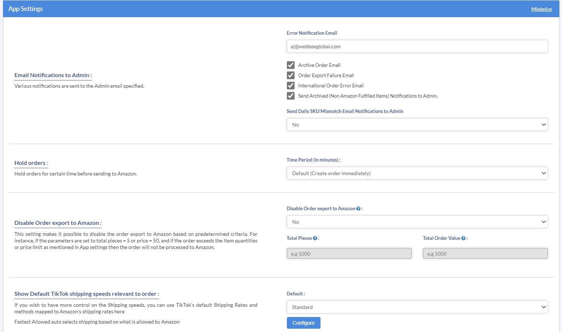Click help icon next to Total Pieces
Viewport: 562px width, 332px height.
315,238
